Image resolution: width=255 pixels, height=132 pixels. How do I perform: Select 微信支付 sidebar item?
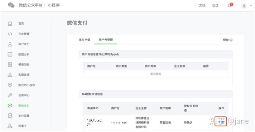24,105
